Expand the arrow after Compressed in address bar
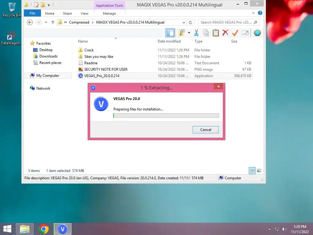Screen dimensions: 313x235 point(93,22)
